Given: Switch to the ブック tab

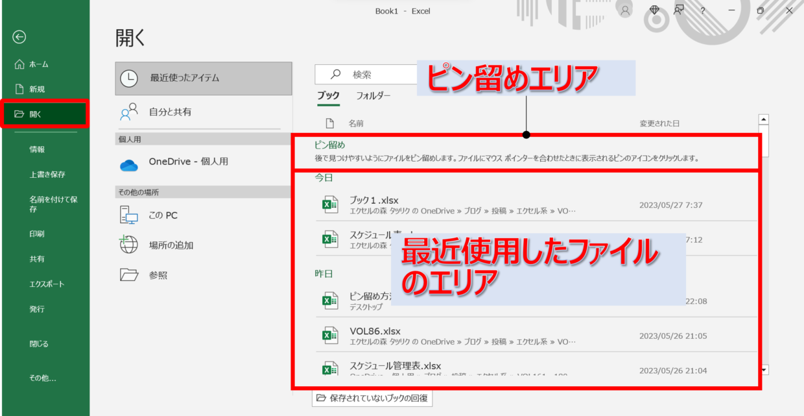Looking at the screenshot, I should 328,96.
